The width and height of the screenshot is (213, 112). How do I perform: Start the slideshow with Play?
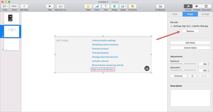pos(50,6)
